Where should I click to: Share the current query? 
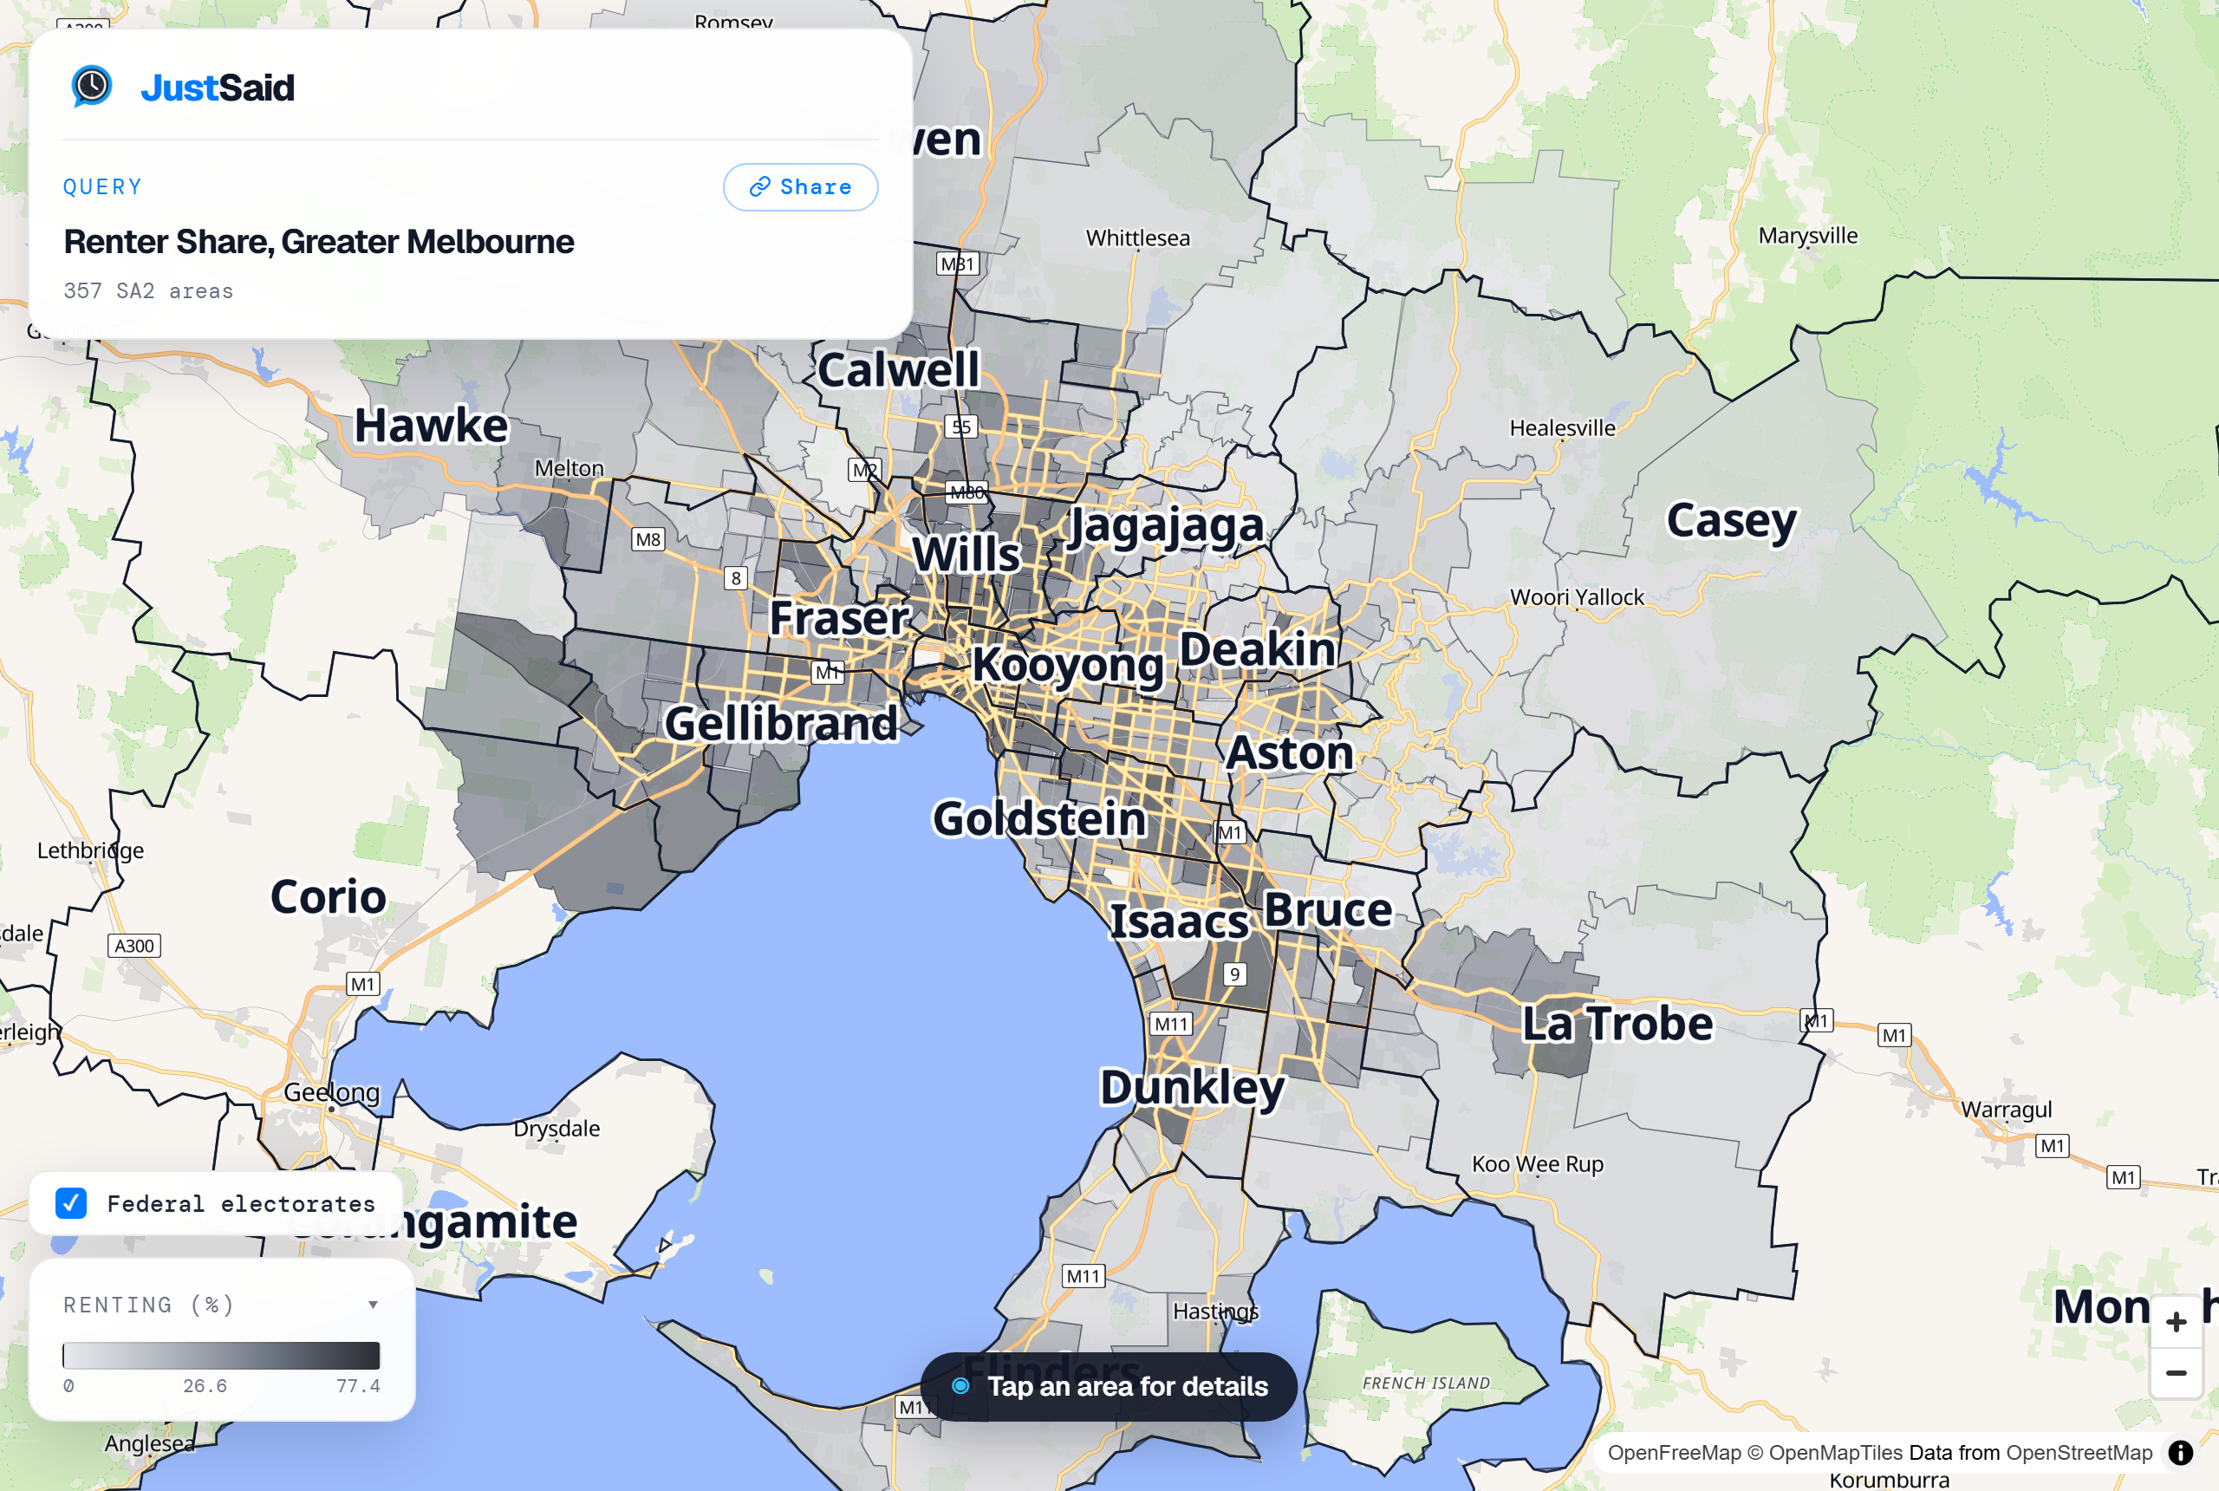[799, 187]
